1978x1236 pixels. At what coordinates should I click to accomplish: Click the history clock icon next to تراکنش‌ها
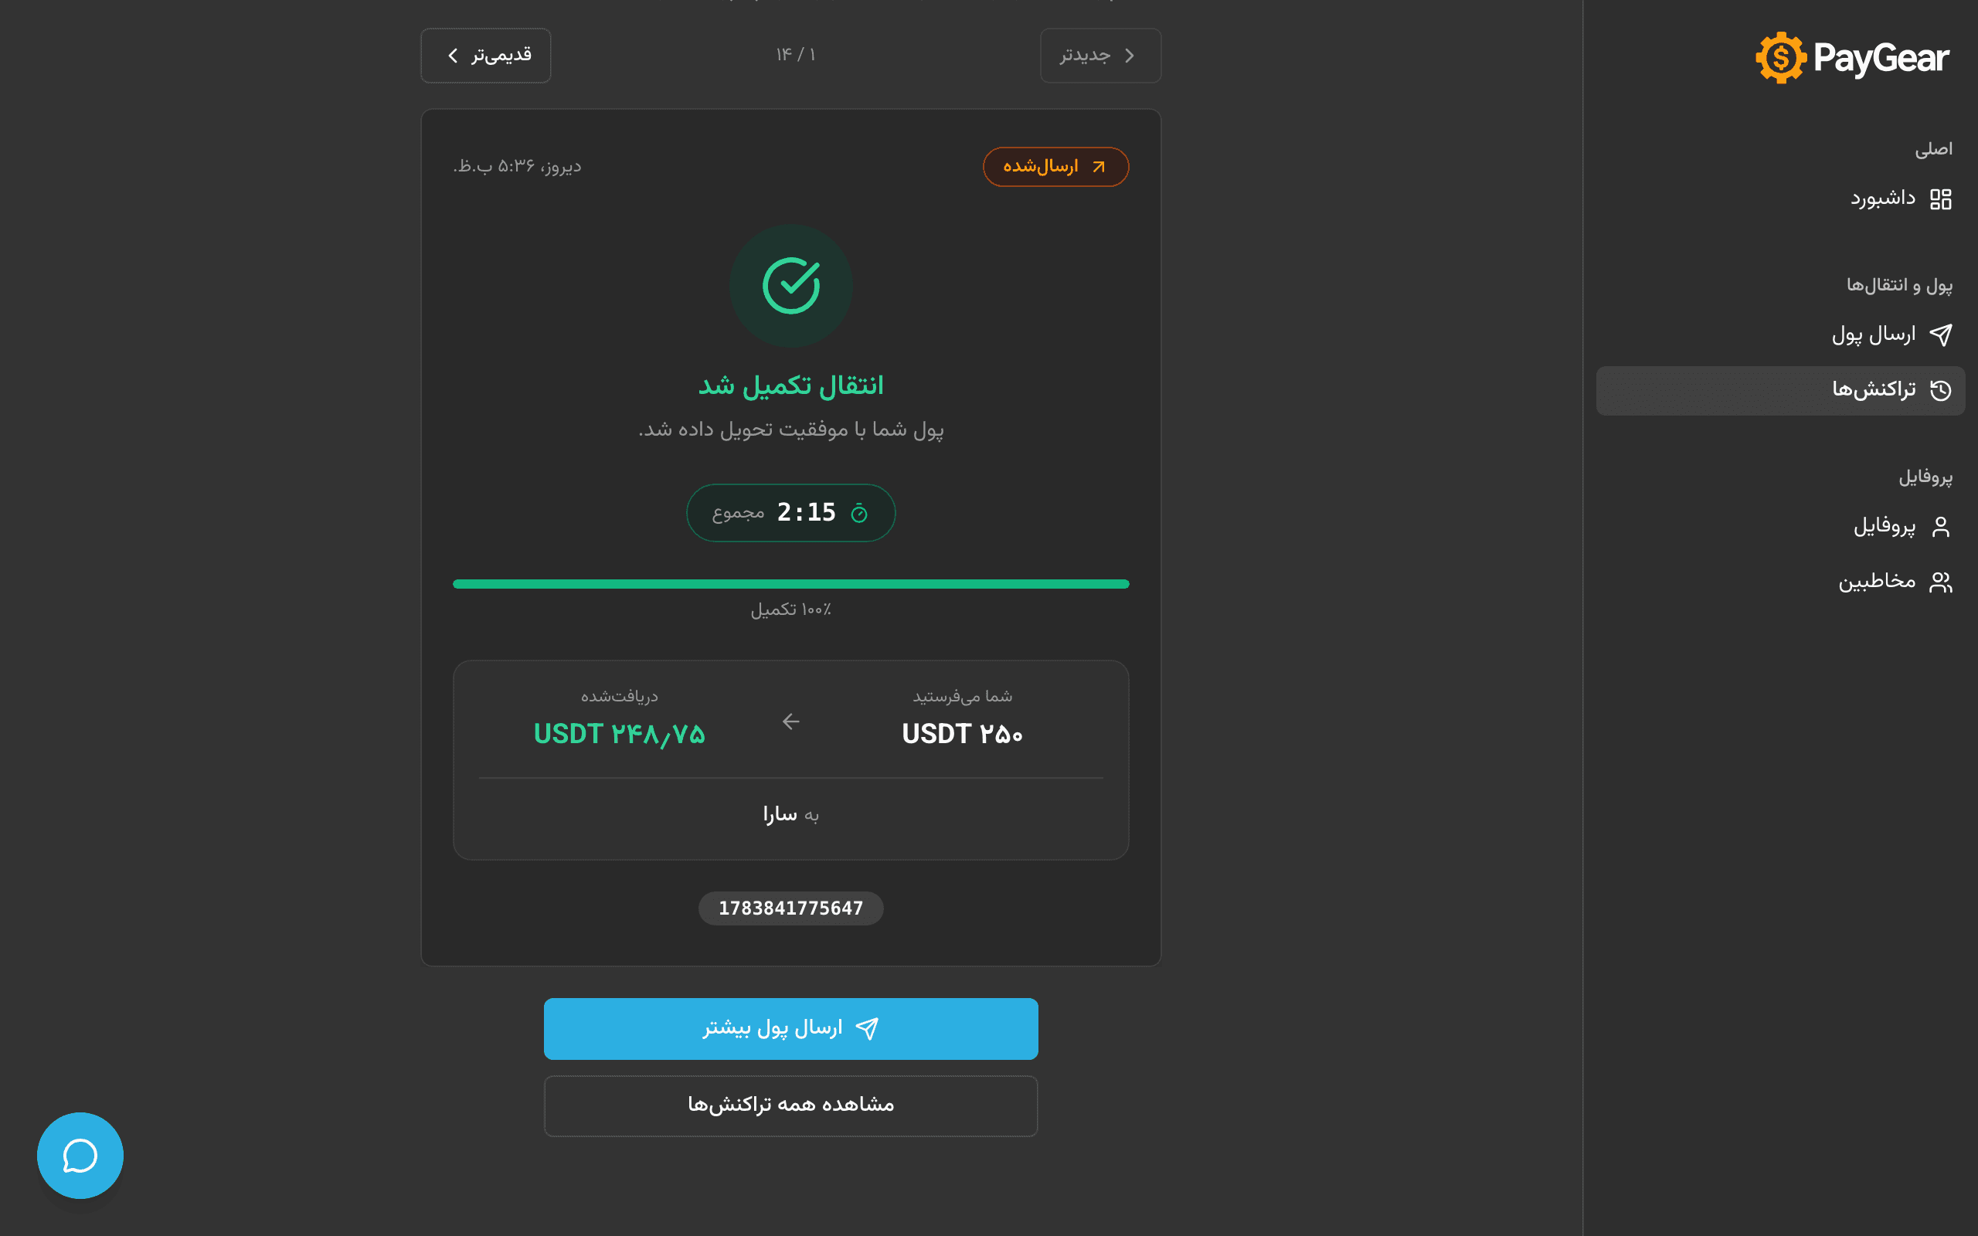point(1940,391)
